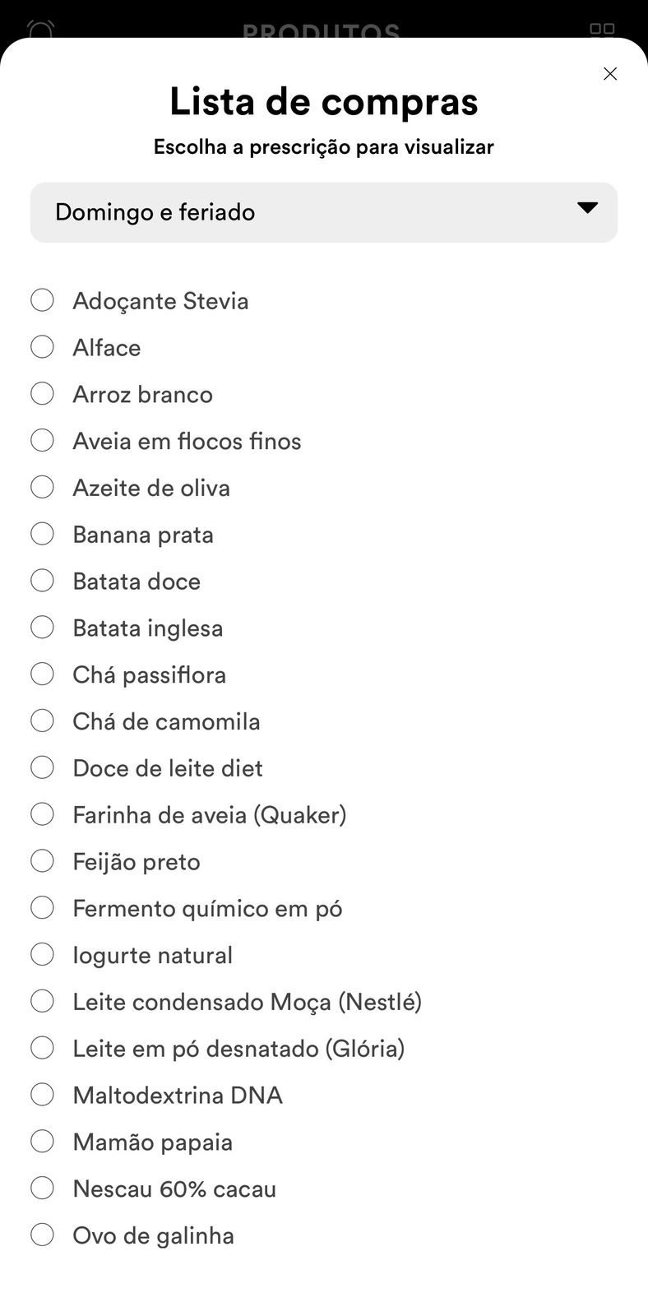Tick the Maltodextrina DNA circle

tap(42, 1095)
